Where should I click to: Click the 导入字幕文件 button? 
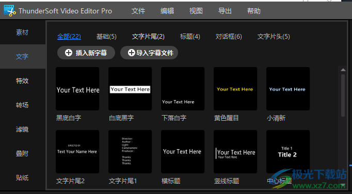coord(149,53)
